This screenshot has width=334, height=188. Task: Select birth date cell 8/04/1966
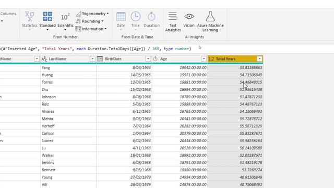pyautogui.click(x=124, y=67)
